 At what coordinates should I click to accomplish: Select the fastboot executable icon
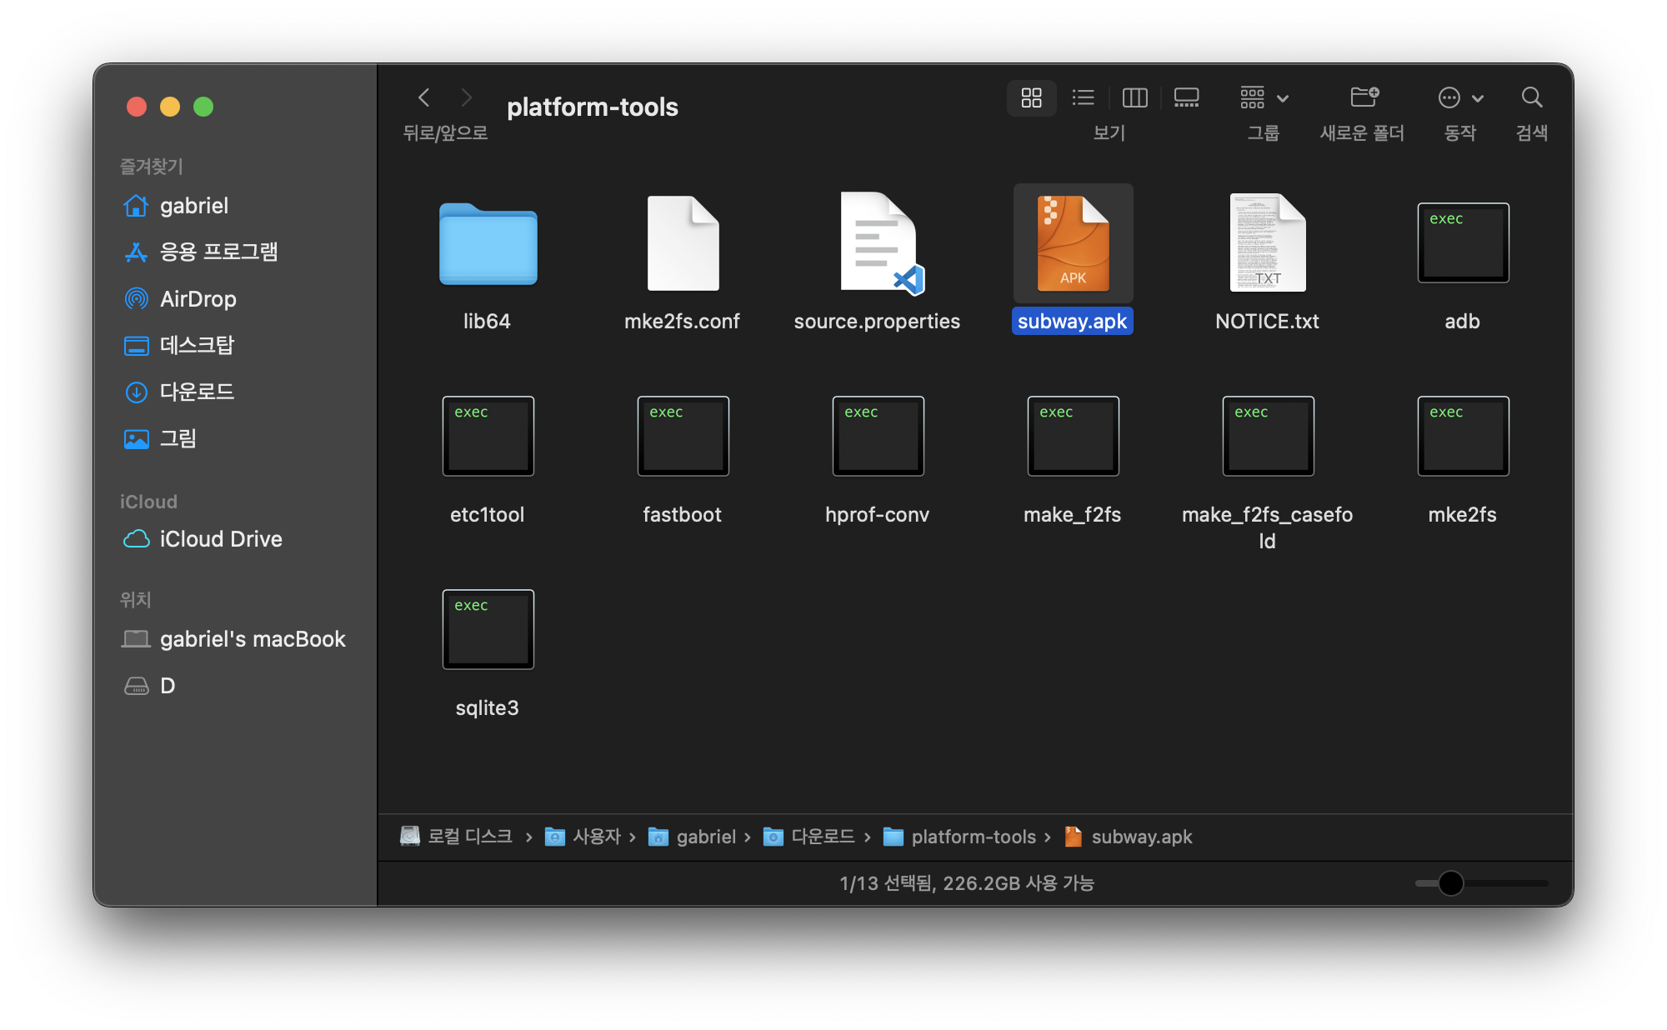[683, 437]
